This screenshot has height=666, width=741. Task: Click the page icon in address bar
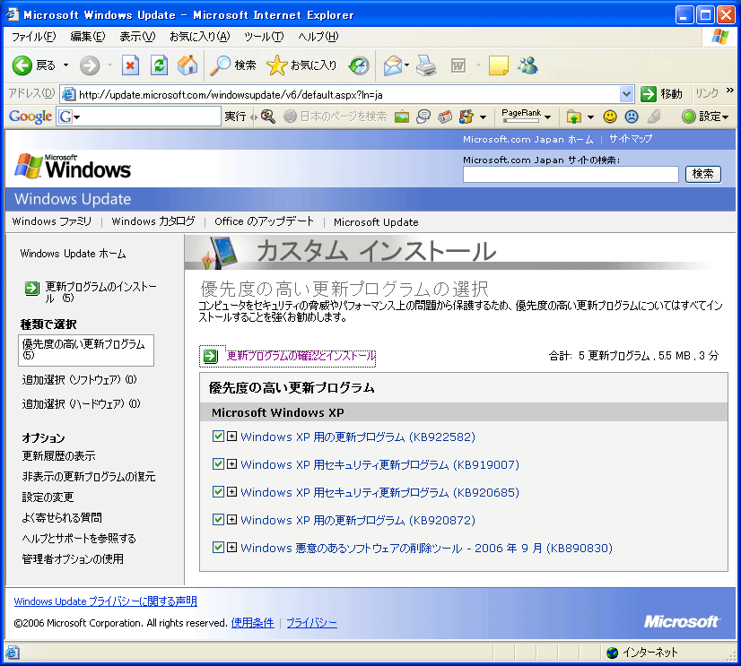tap(68, 94)
